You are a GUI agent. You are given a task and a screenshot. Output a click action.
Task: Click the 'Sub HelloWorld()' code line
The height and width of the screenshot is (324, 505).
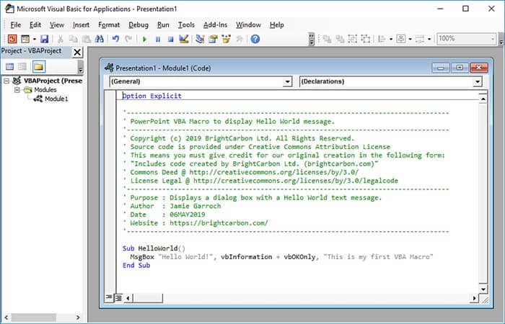pyautogui.click(x=154, y=248)
